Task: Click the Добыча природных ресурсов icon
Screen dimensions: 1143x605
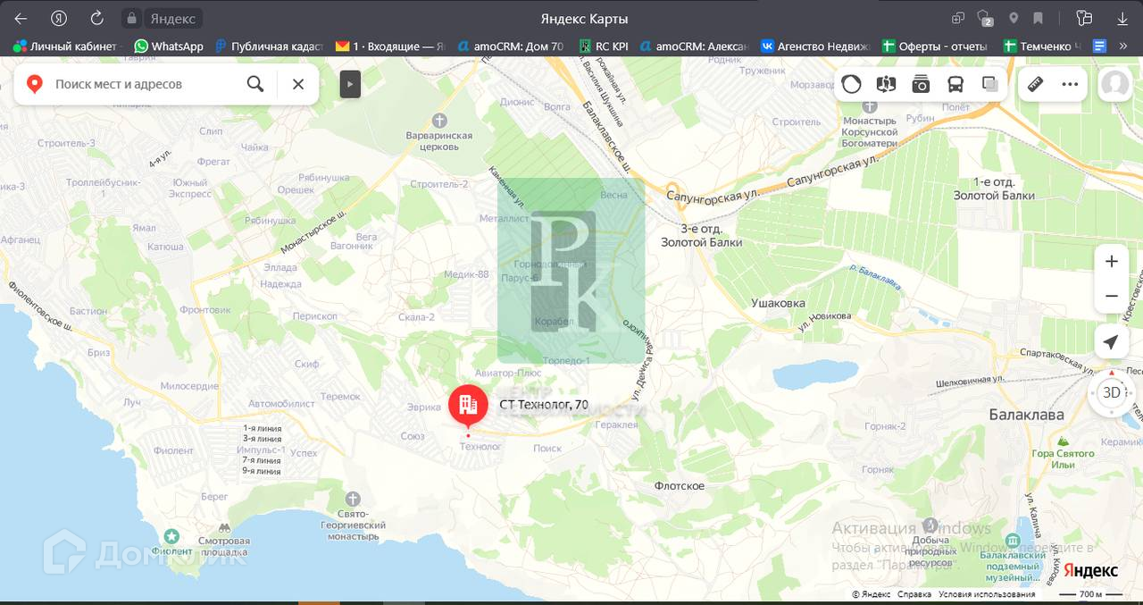Action: (x=930, y=525)
